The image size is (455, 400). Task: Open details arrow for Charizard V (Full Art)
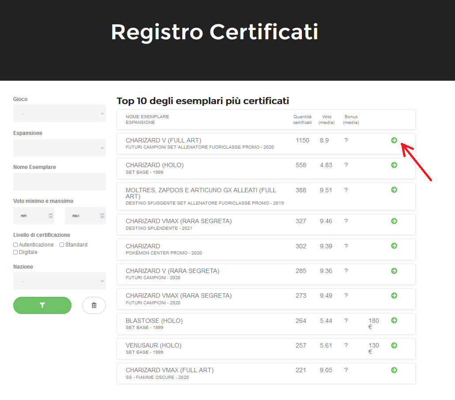(394, 140)
